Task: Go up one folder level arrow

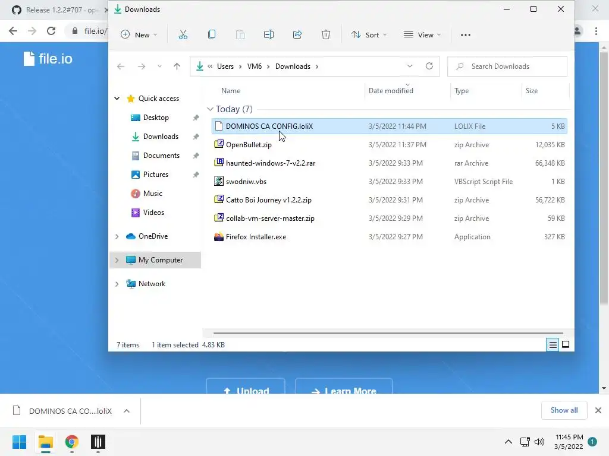Action: (x=177, y=66)
